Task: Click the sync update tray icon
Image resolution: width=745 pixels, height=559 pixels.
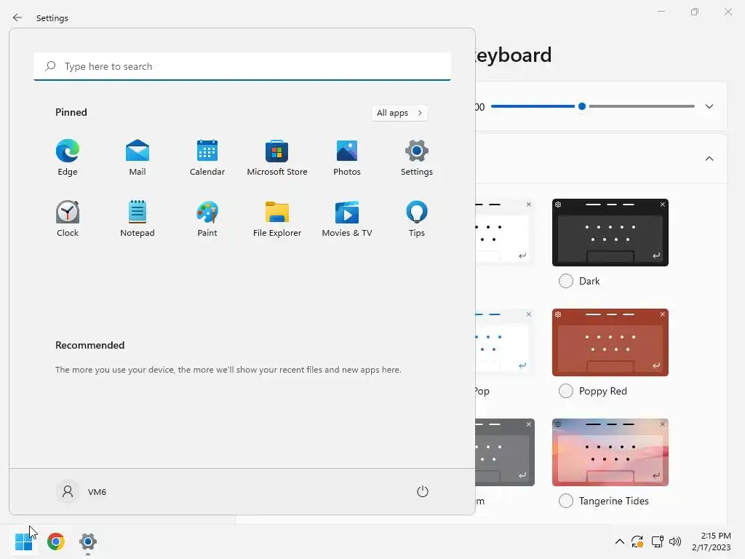Action: (637, 542)
